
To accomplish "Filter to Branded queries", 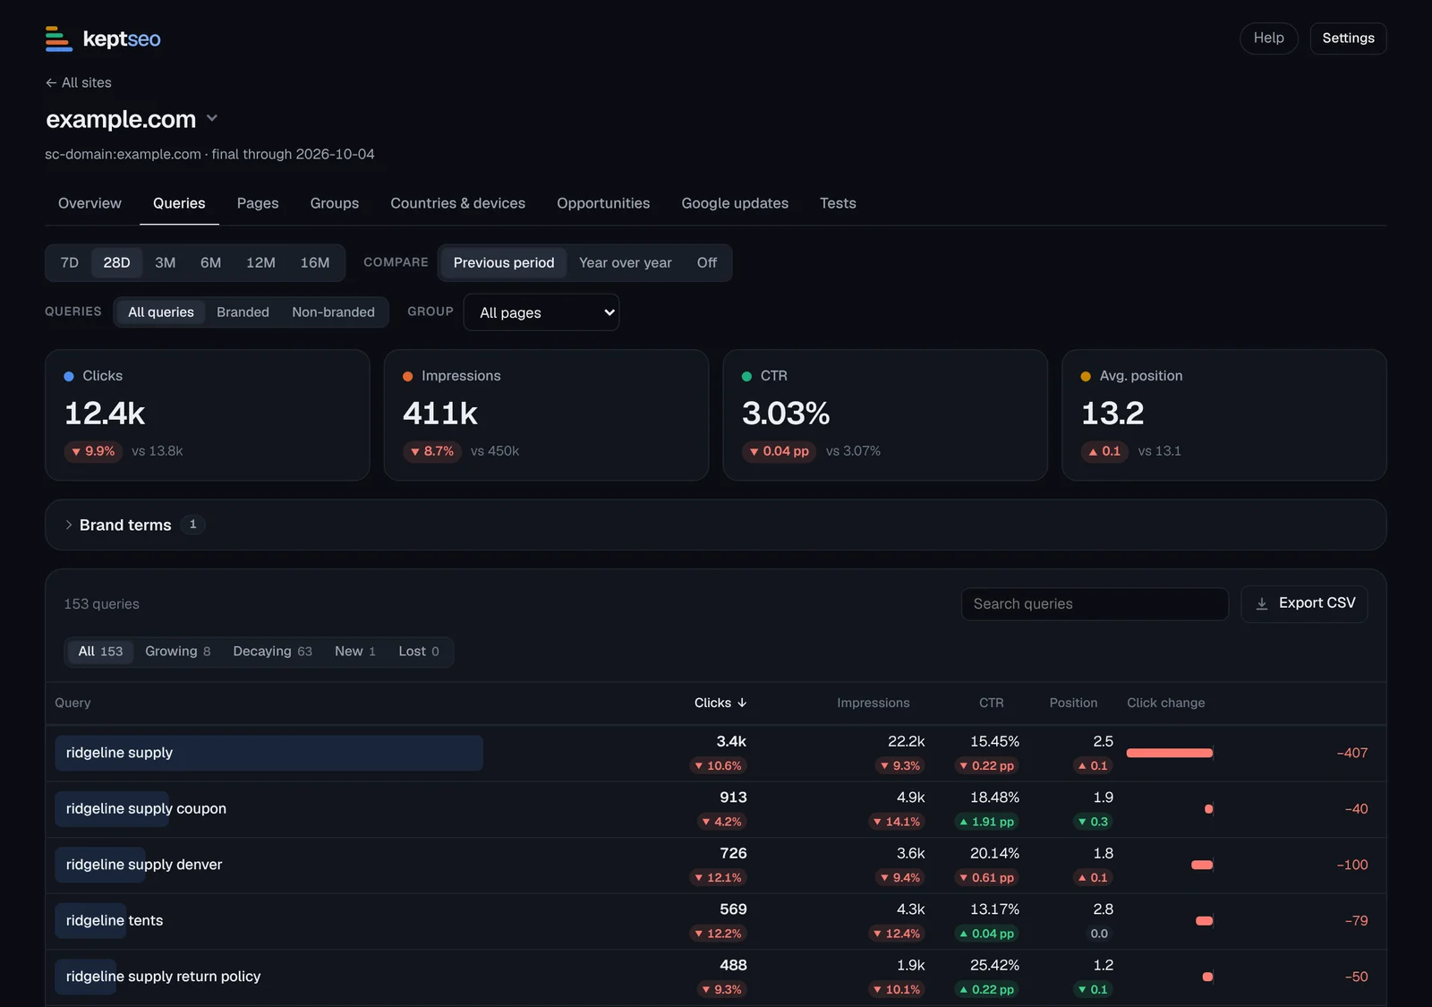I will pyautogui.click(x=243, y=312).
